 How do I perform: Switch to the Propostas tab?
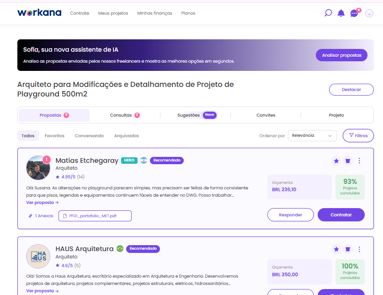54,115
